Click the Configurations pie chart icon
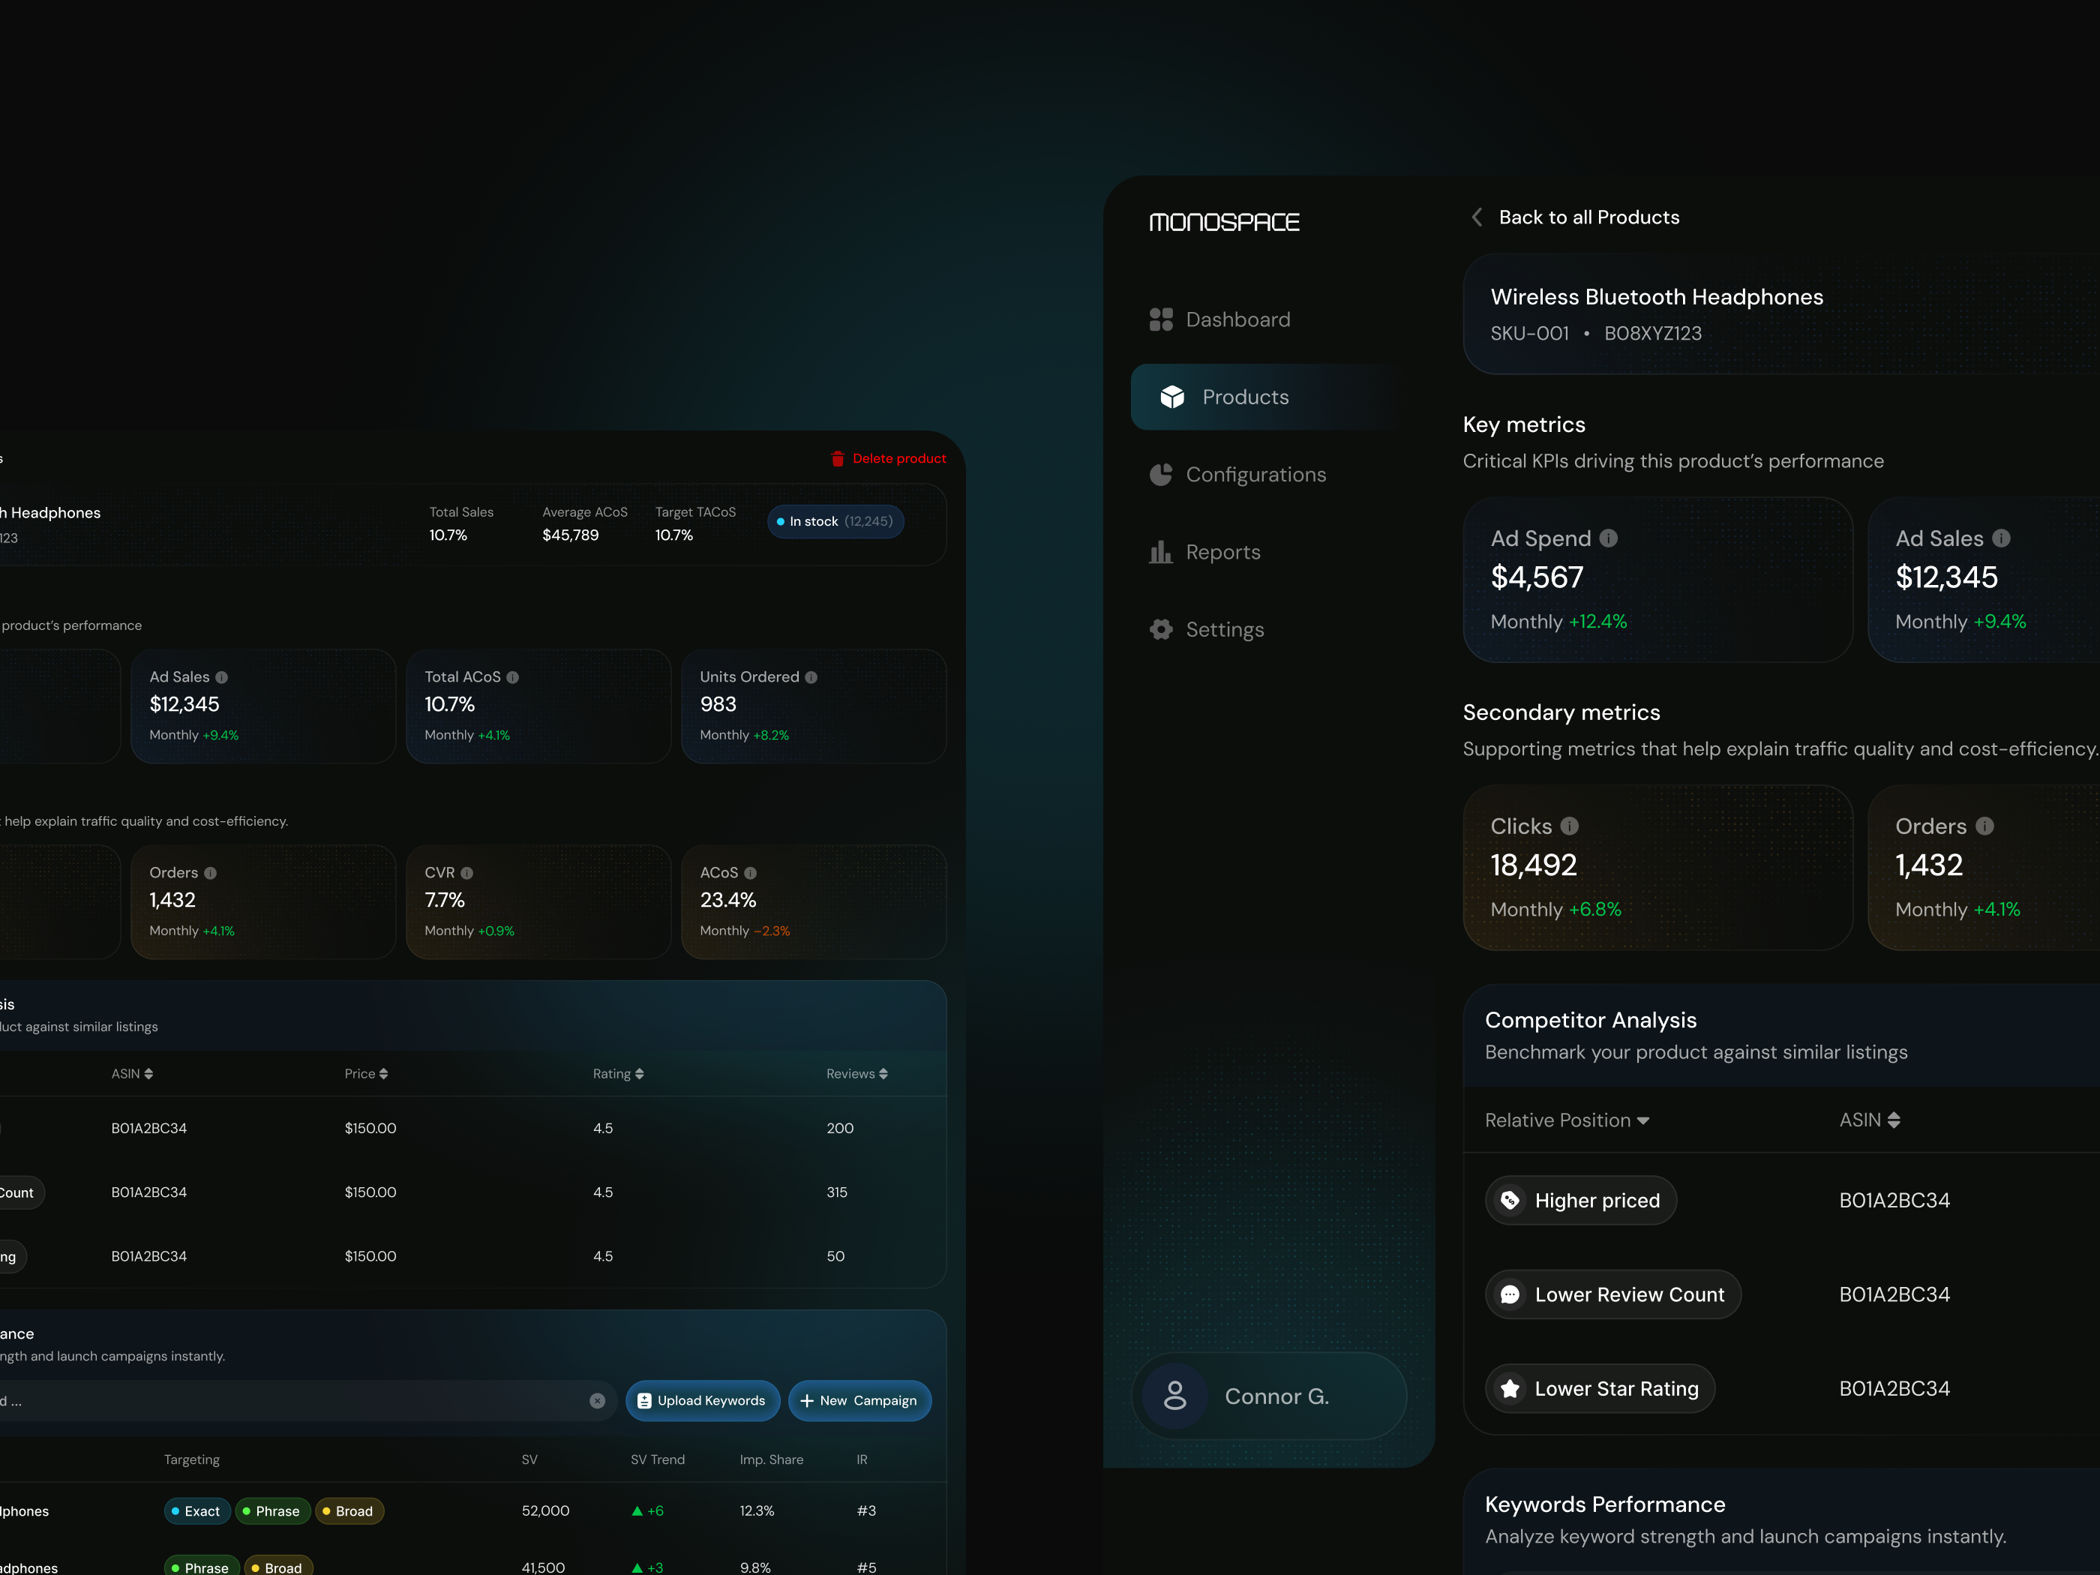The height and width of the screenshot is (1575, 2100). coord(1160,475)
